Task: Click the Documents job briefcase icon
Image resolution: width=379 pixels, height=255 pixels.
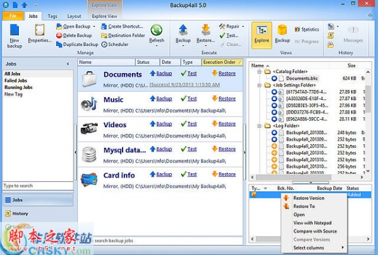Action: tap(89, 79)
